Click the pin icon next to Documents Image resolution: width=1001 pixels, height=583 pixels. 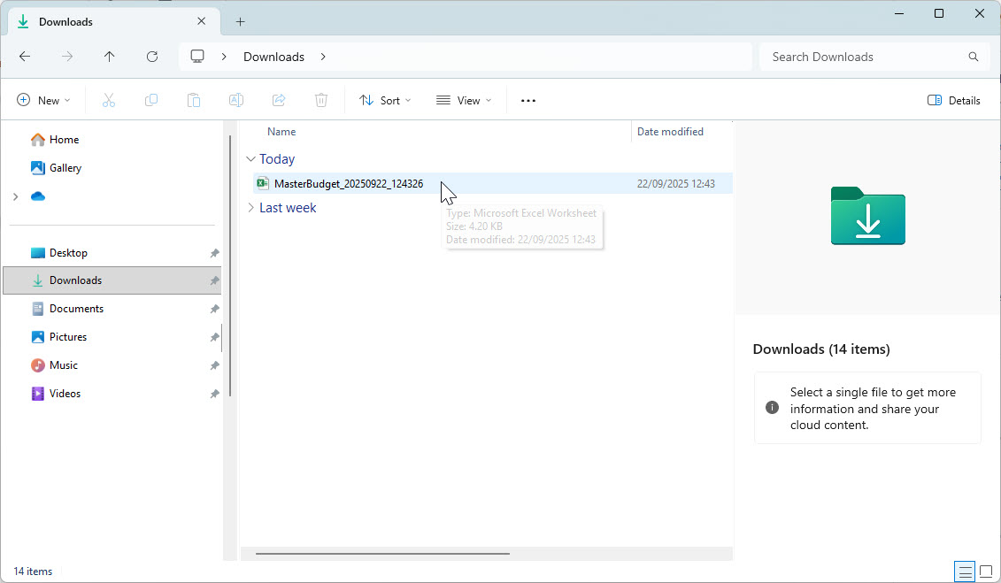click(x=214, y=309)
